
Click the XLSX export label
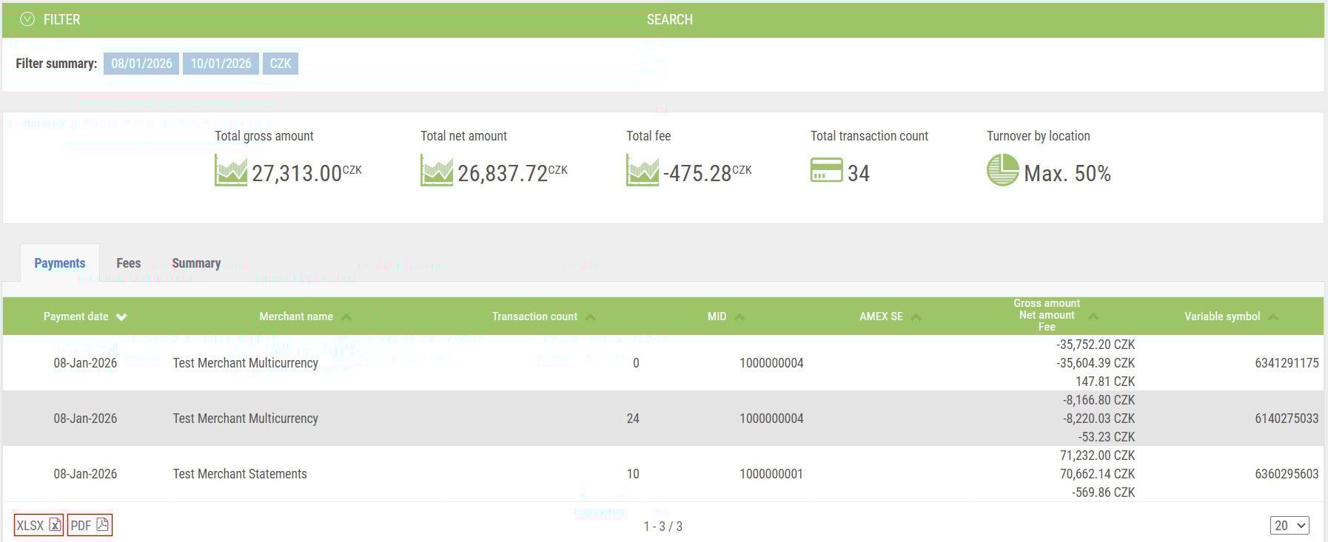[x=30, y=526]
